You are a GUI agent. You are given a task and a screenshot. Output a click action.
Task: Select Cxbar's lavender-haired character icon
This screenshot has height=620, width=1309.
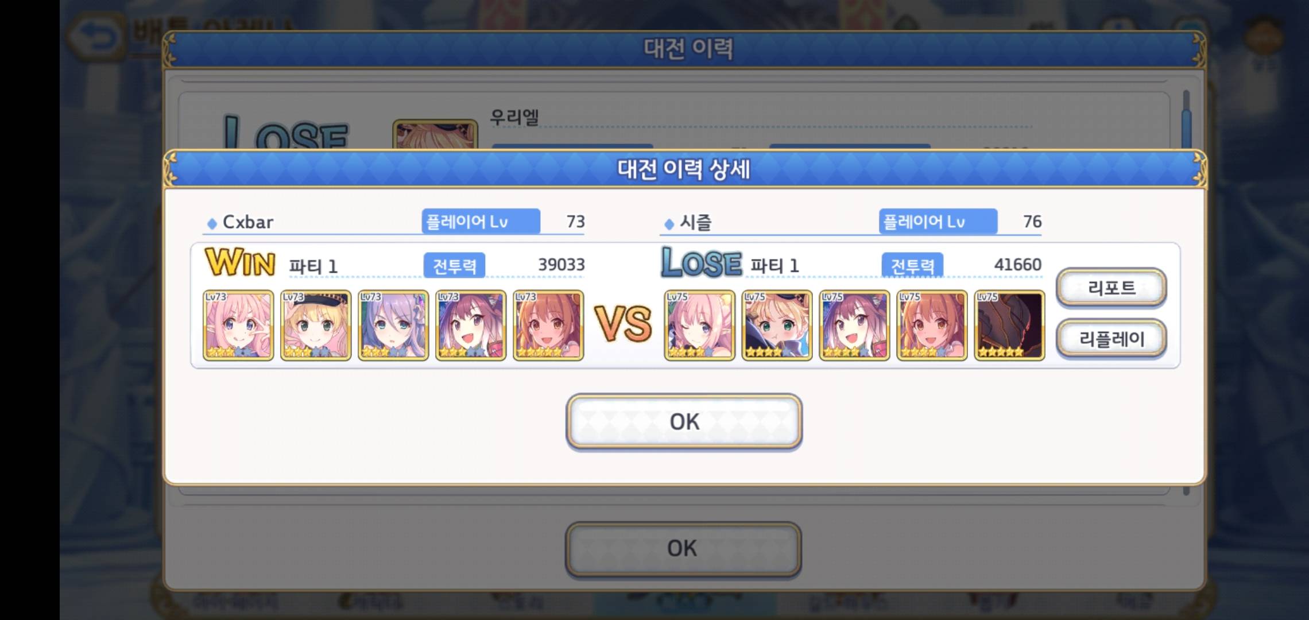point(393,325)
